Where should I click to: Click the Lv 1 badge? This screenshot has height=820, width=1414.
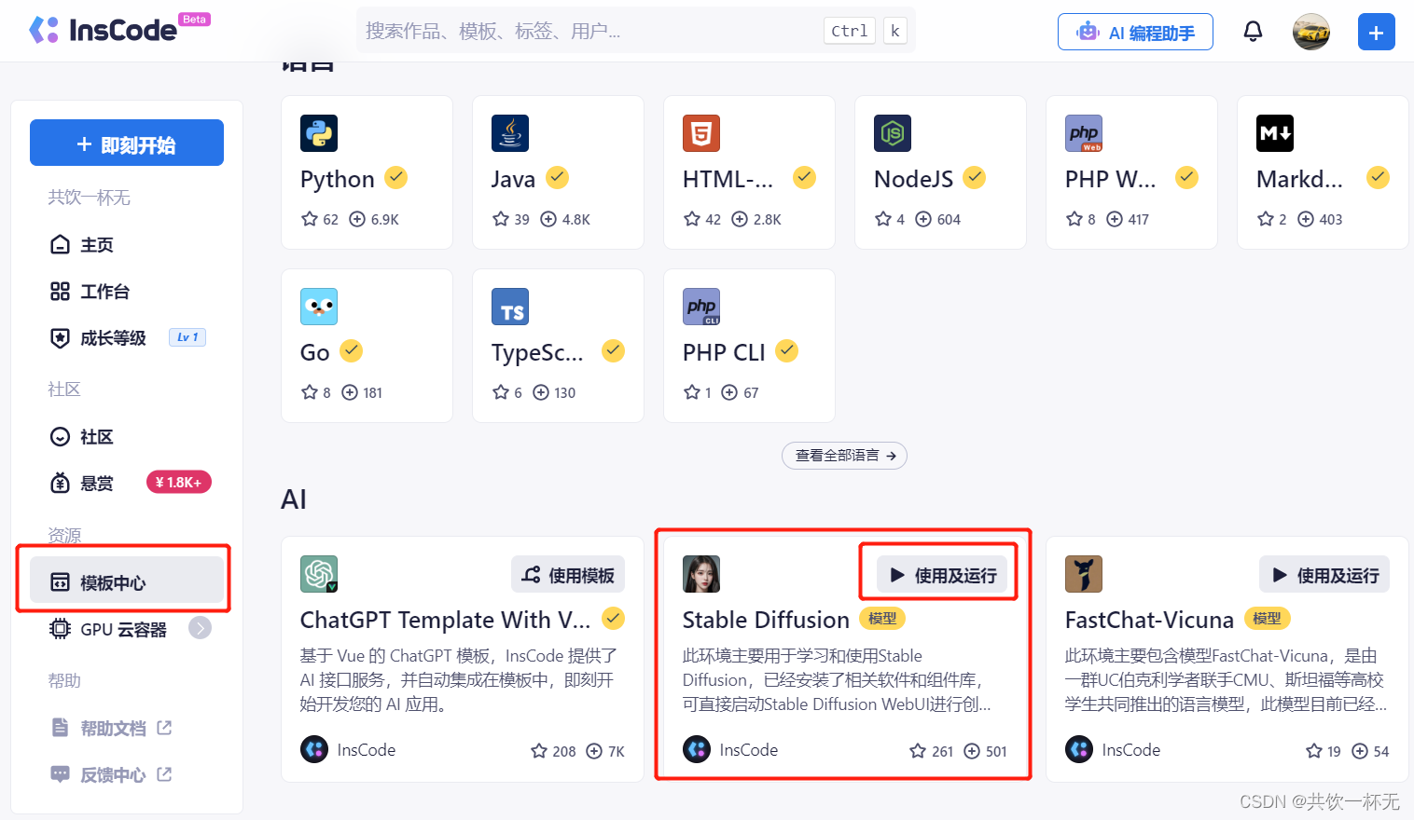pyautogui.click(x=187, y=337)
